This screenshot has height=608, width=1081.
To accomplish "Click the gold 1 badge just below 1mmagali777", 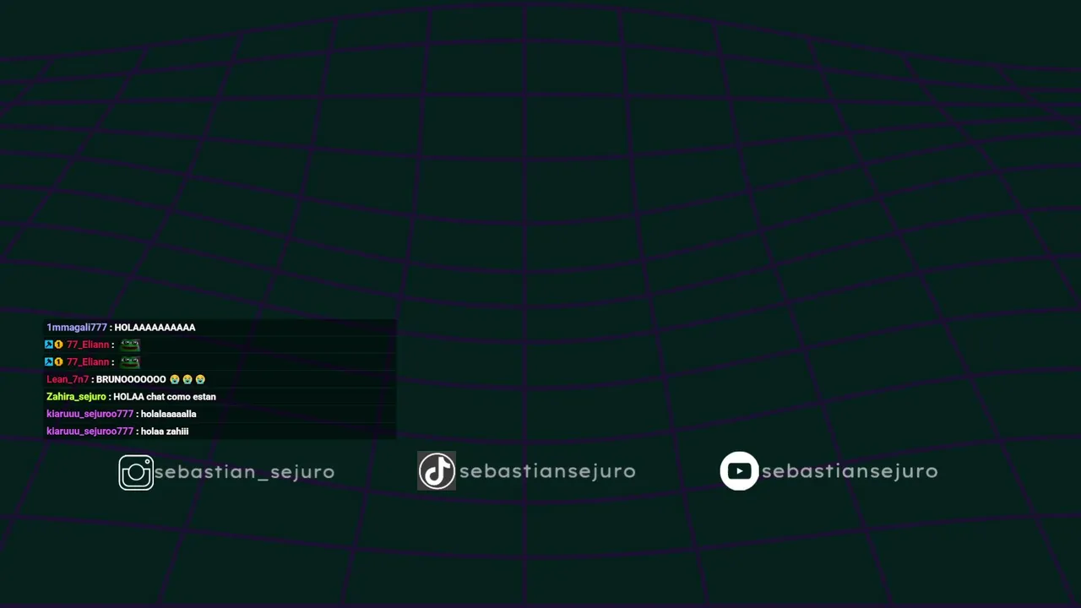I will click(x=59, y=345).
